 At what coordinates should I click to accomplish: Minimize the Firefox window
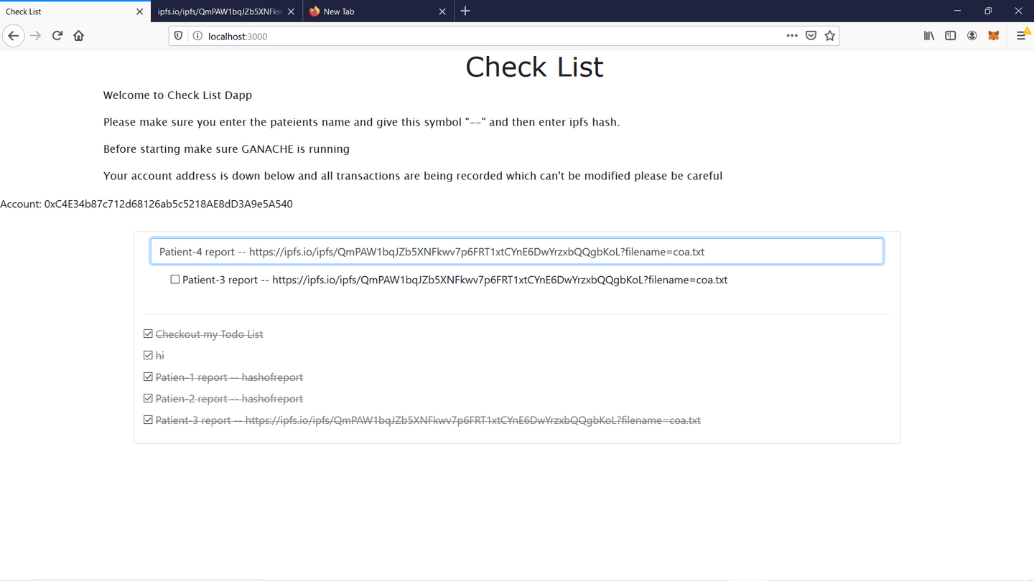957,11
